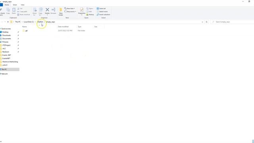Select This PC in the navigation pane
The image size is (254, 143).
point(4,70)
